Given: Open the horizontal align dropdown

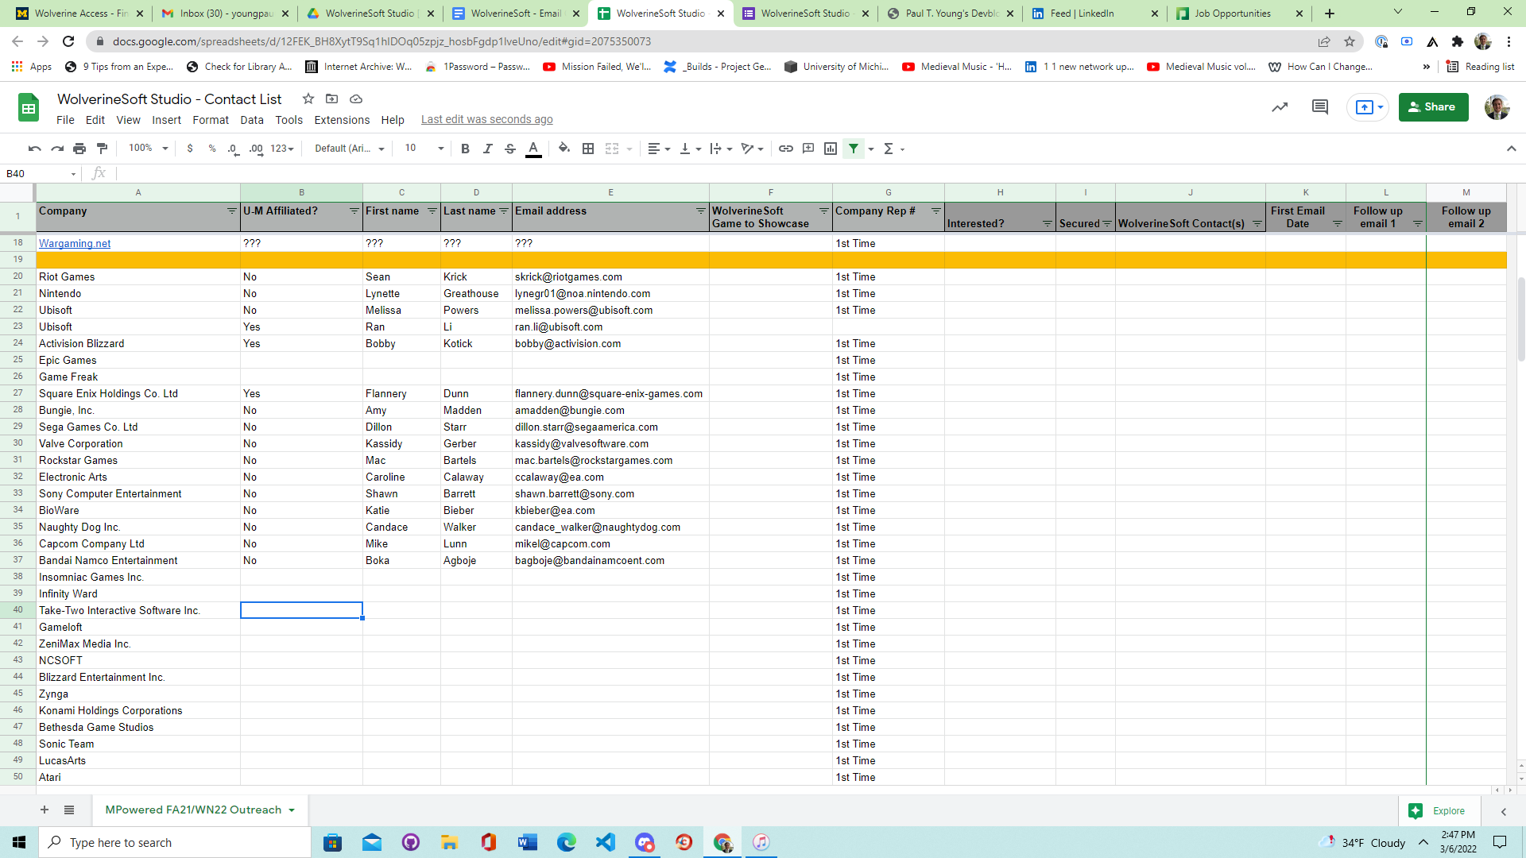Looking at the screenshot, I should click(659, 149).
